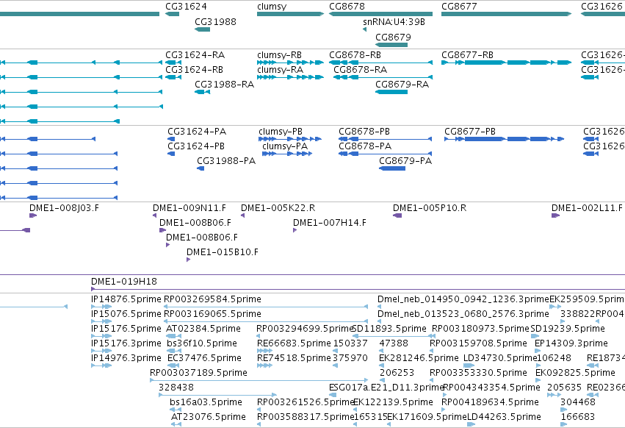Viewport: 625px width, 428px height.
Task: Open the snRNA:U4:39B gene feature
Action: (365, 29)
